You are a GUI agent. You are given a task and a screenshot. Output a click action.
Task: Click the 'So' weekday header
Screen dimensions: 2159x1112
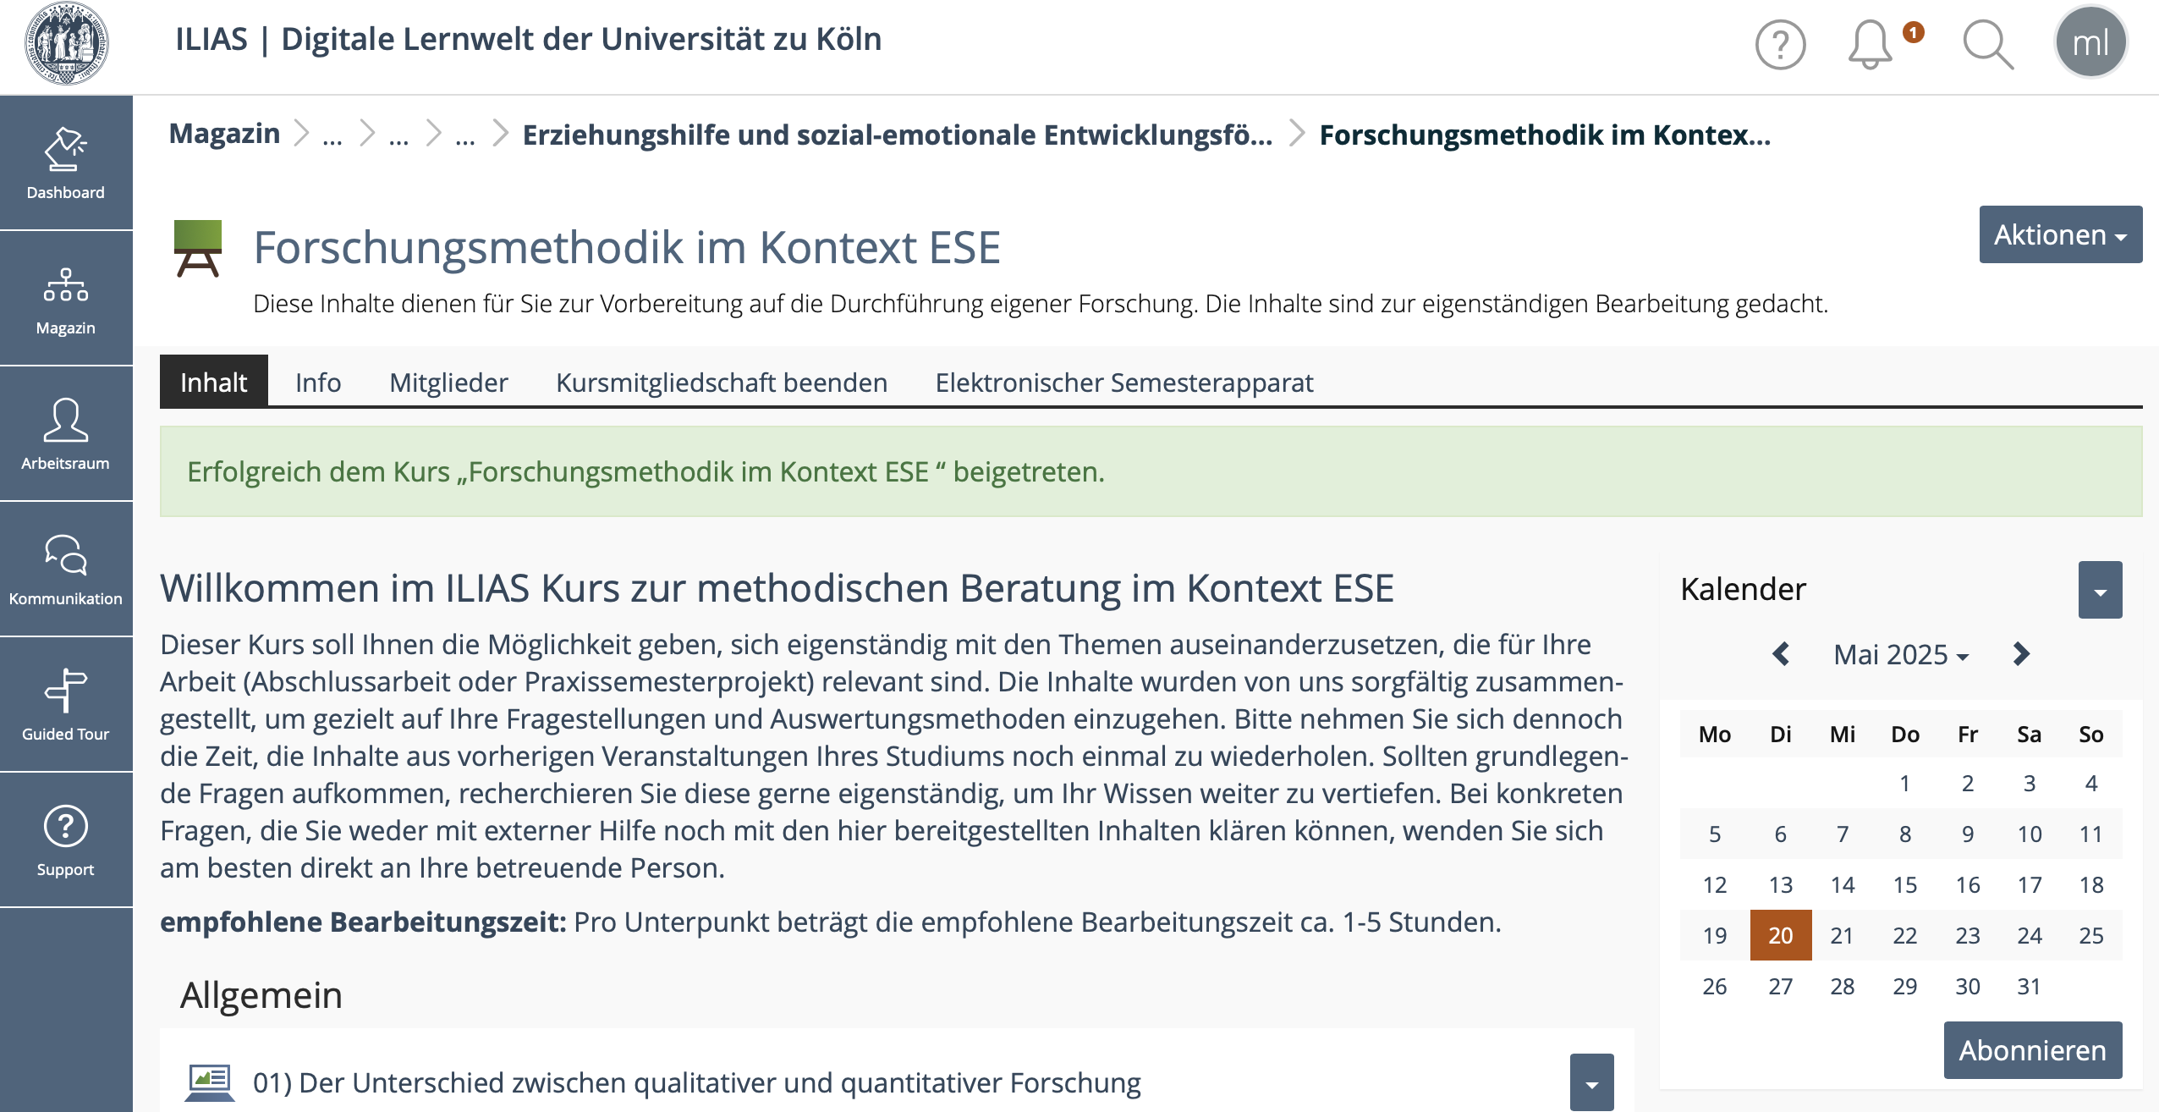pos(2091,734)
